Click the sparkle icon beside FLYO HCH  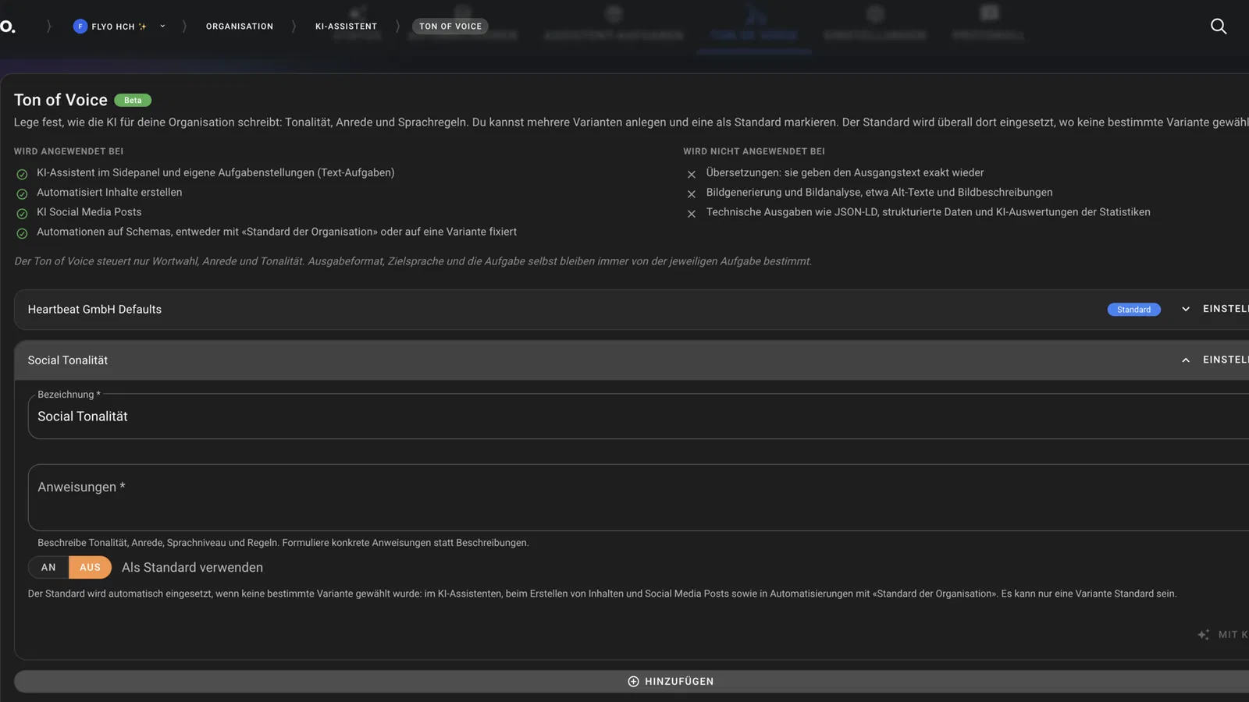tap(143, 27)
